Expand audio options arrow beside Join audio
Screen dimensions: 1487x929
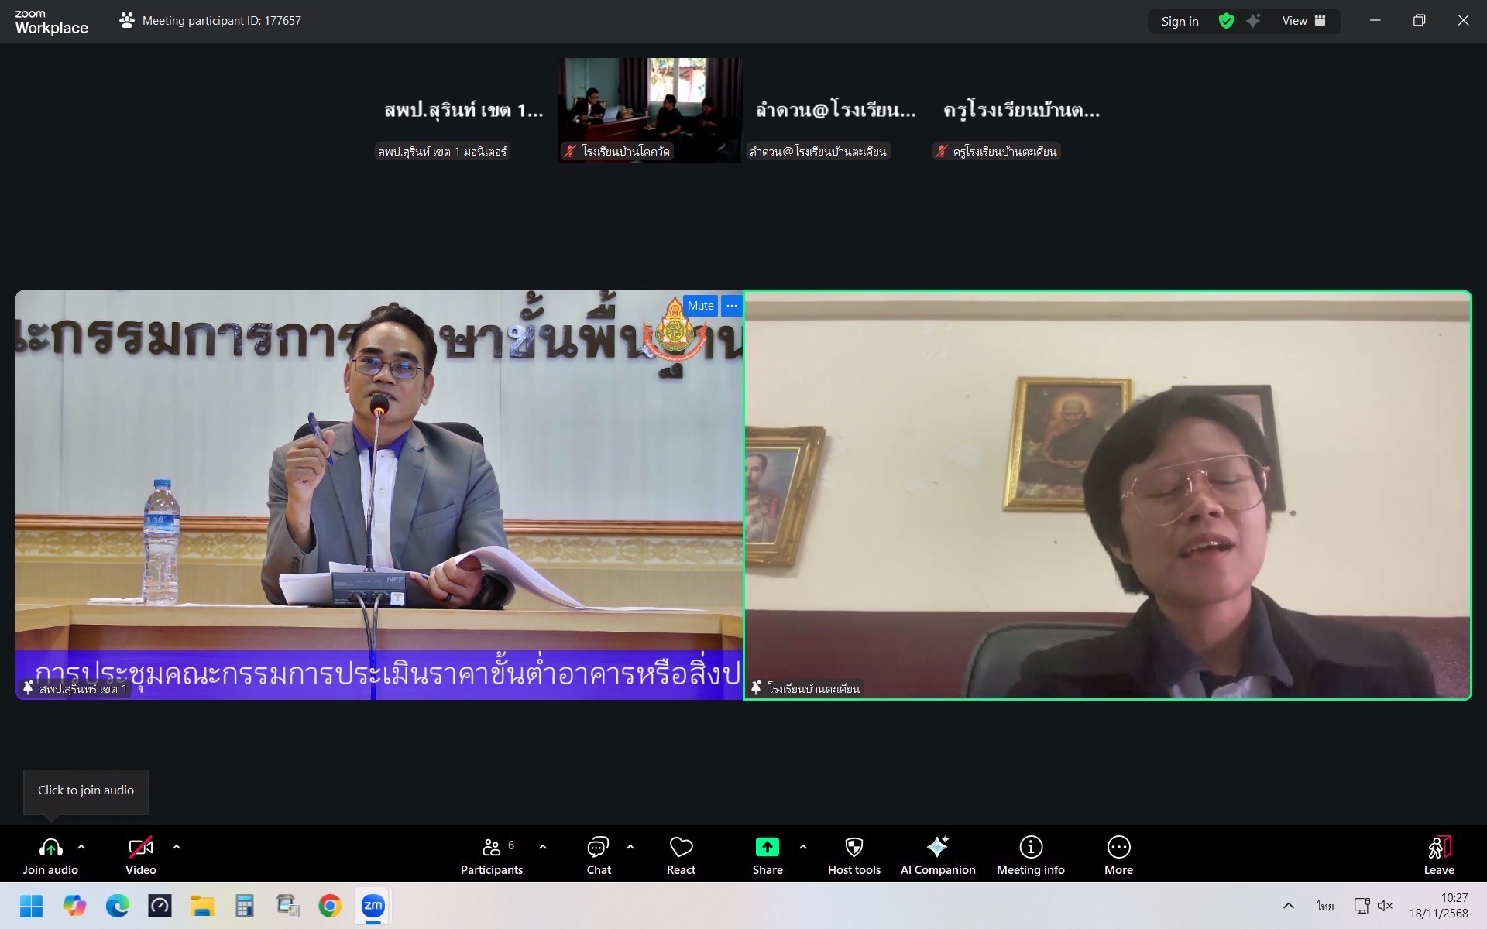pos(81,847)
